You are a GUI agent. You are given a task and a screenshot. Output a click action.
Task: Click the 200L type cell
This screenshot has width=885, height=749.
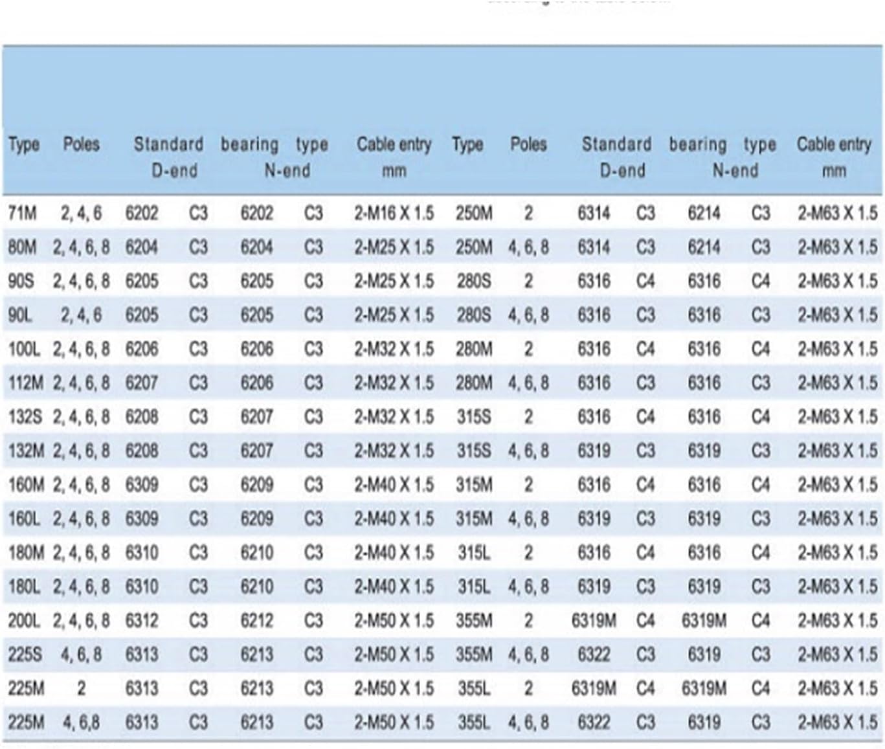24,620
